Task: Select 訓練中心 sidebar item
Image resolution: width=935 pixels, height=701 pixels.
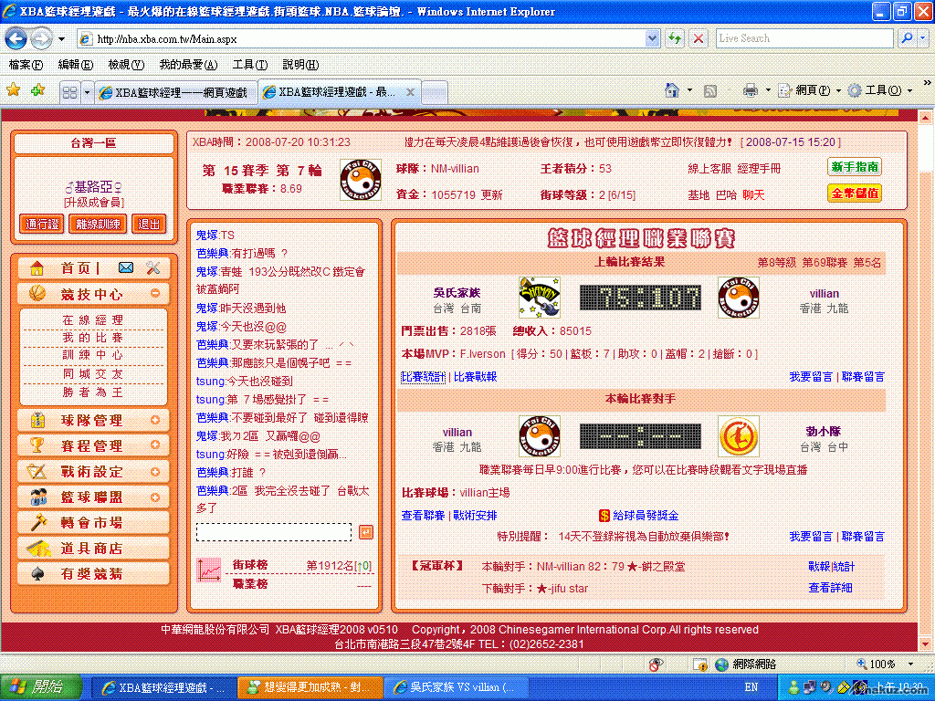Action: click(92, 355)
